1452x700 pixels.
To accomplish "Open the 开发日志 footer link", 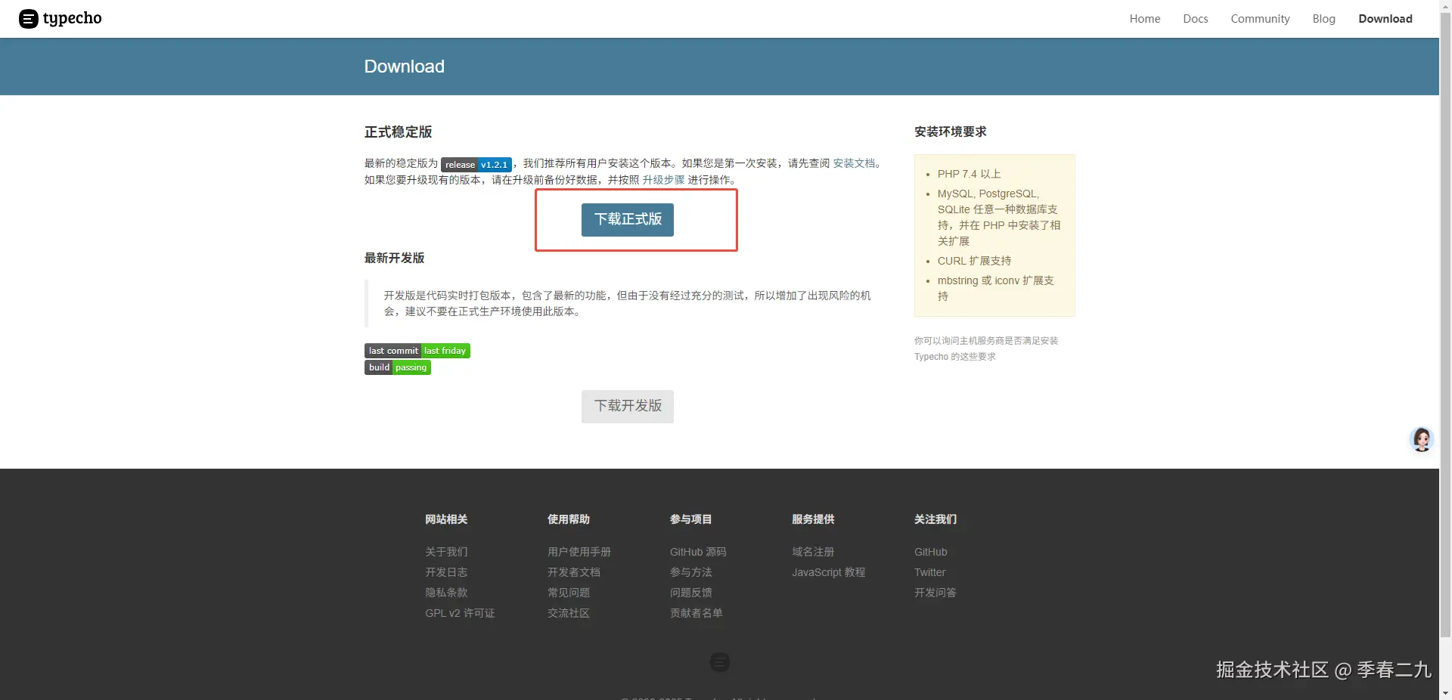I will 446,572.
